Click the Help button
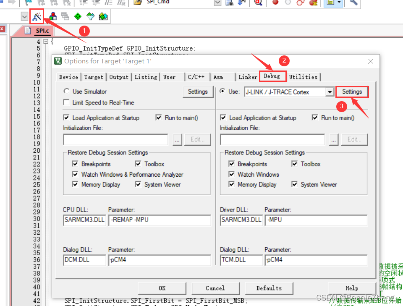This screenshot has width=403, height=306. [352, 288]
